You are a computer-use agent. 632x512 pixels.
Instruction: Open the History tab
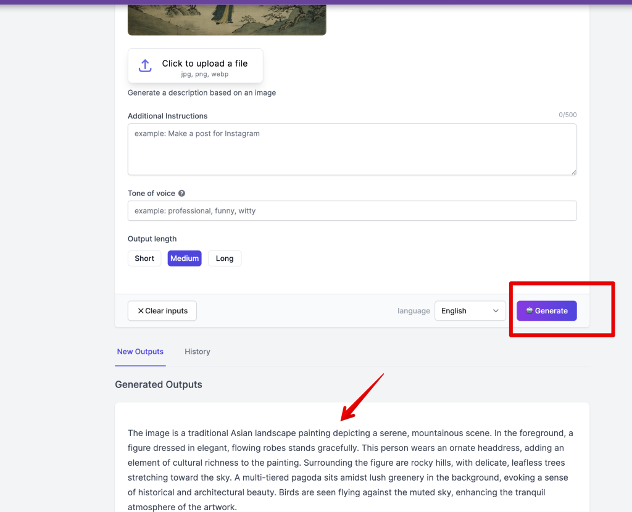click(197, 352)
